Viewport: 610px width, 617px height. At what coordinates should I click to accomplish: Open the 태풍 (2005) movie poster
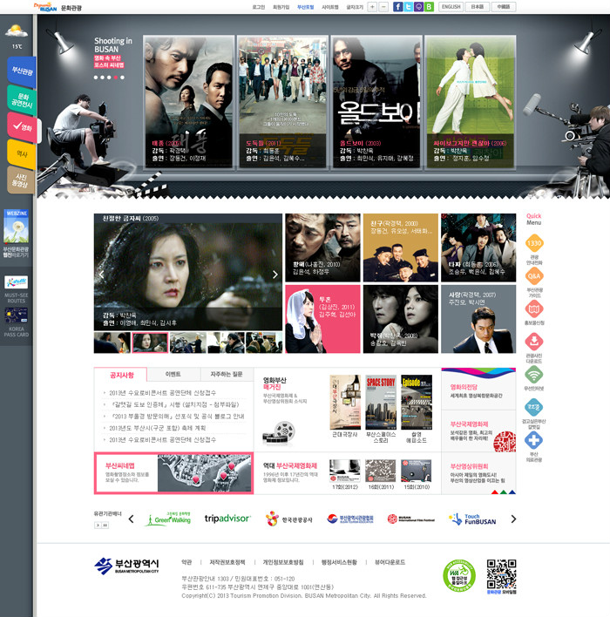pyautogui.click(x=188, y=102)
